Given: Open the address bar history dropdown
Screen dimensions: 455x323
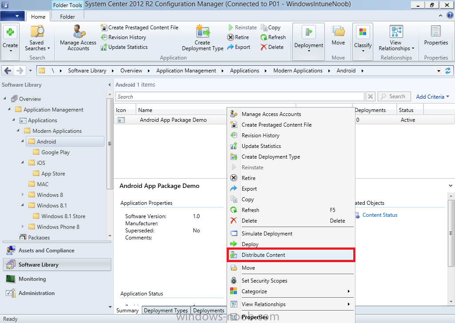Looking at the screenshot, I should pyautogui.click(x=439, y=71).
